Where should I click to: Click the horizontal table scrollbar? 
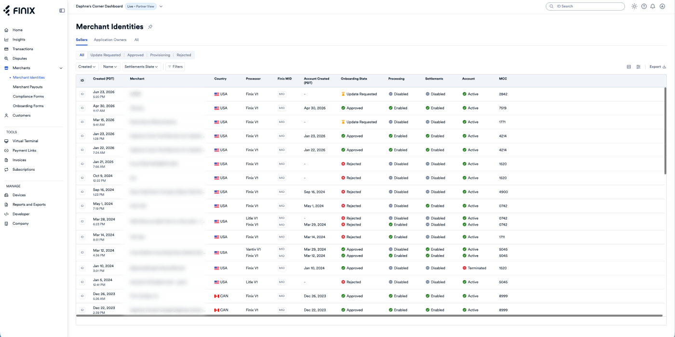[x=369, y=316]
